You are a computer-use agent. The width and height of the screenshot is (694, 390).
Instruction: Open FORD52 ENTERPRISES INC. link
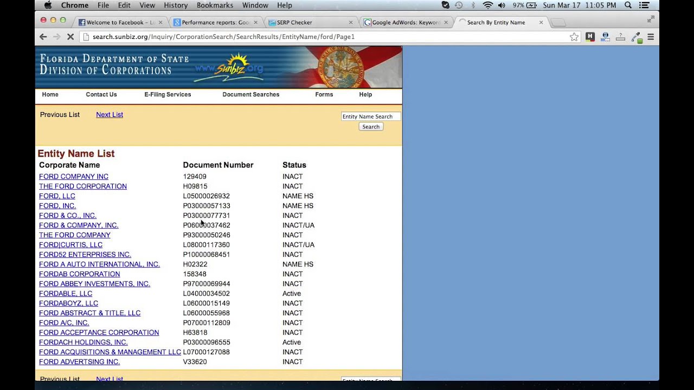(85, 255)
